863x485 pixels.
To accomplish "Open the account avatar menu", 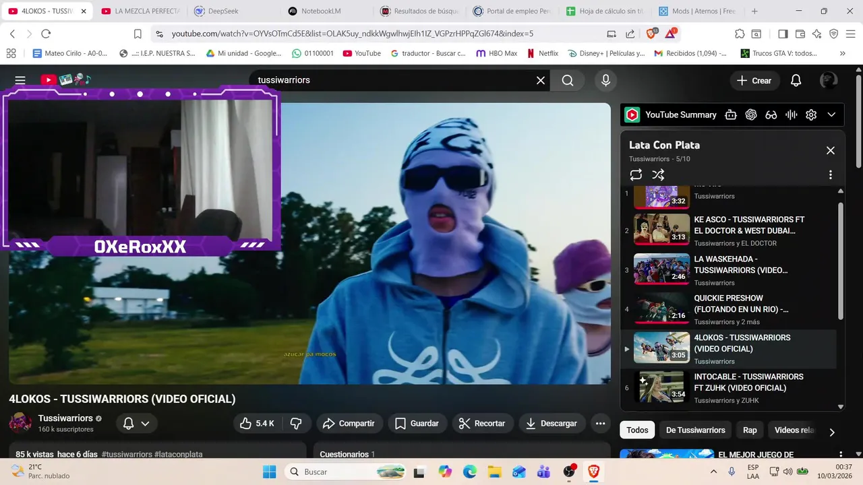I will tap(828, 80).
